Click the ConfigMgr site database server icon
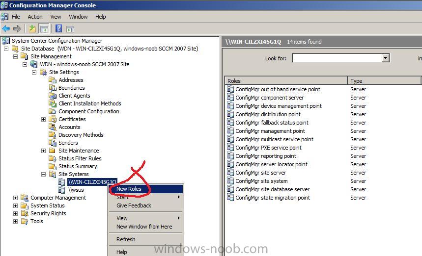The width and height of the screenshot is (422, 256). pos(230,189)
